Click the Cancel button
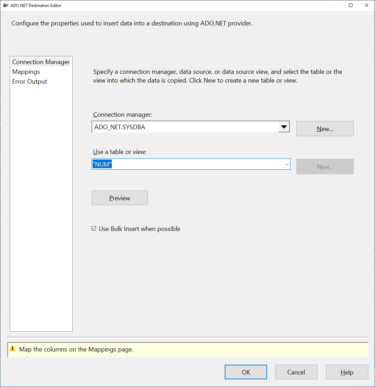This screenshot has width=375, height=387. pos(296,372)
